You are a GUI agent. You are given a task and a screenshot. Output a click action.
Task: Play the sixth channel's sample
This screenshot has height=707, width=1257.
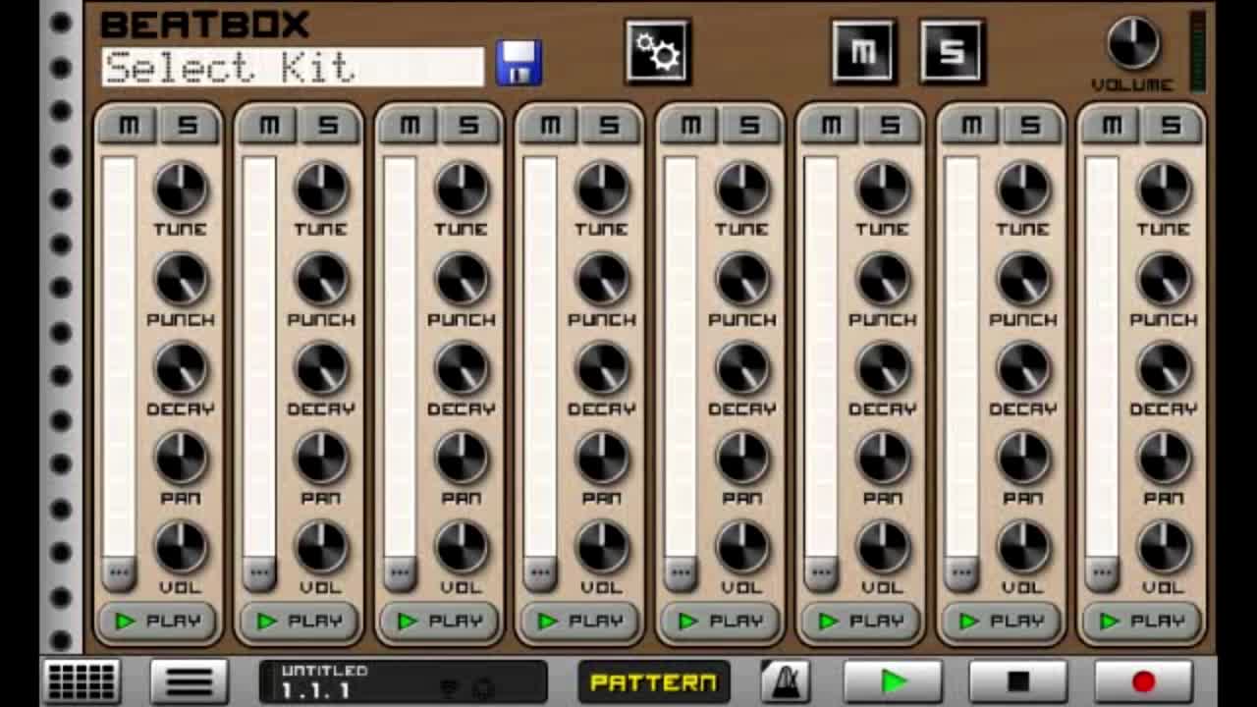(861, 622)
